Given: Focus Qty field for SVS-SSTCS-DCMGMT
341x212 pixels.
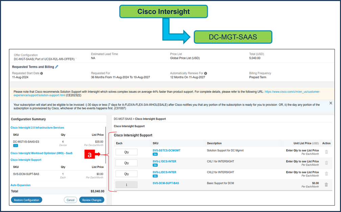Looking at the screenshot, I should click(x=127, y=152).
